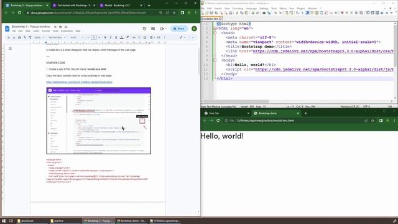Image resolution: width=398 pixels, height=224 pixels.
Task: Open the downloads folder on the taskbar
Action: pos(32,221)
